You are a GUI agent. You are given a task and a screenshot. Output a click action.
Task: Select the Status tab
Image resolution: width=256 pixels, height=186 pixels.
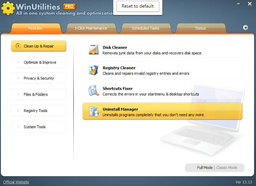[x=200, y=28]
